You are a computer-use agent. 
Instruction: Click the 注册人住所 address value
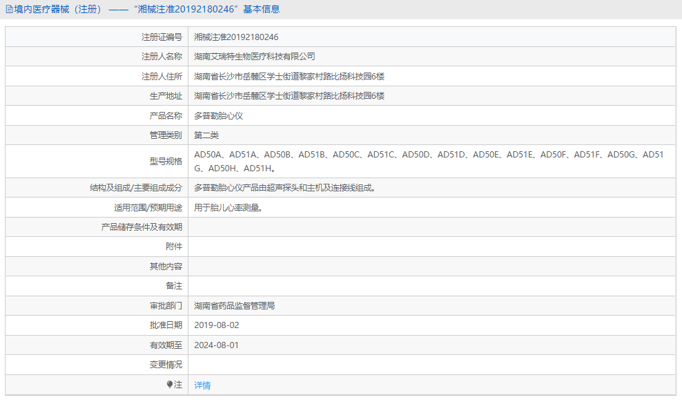coord(289,77)
